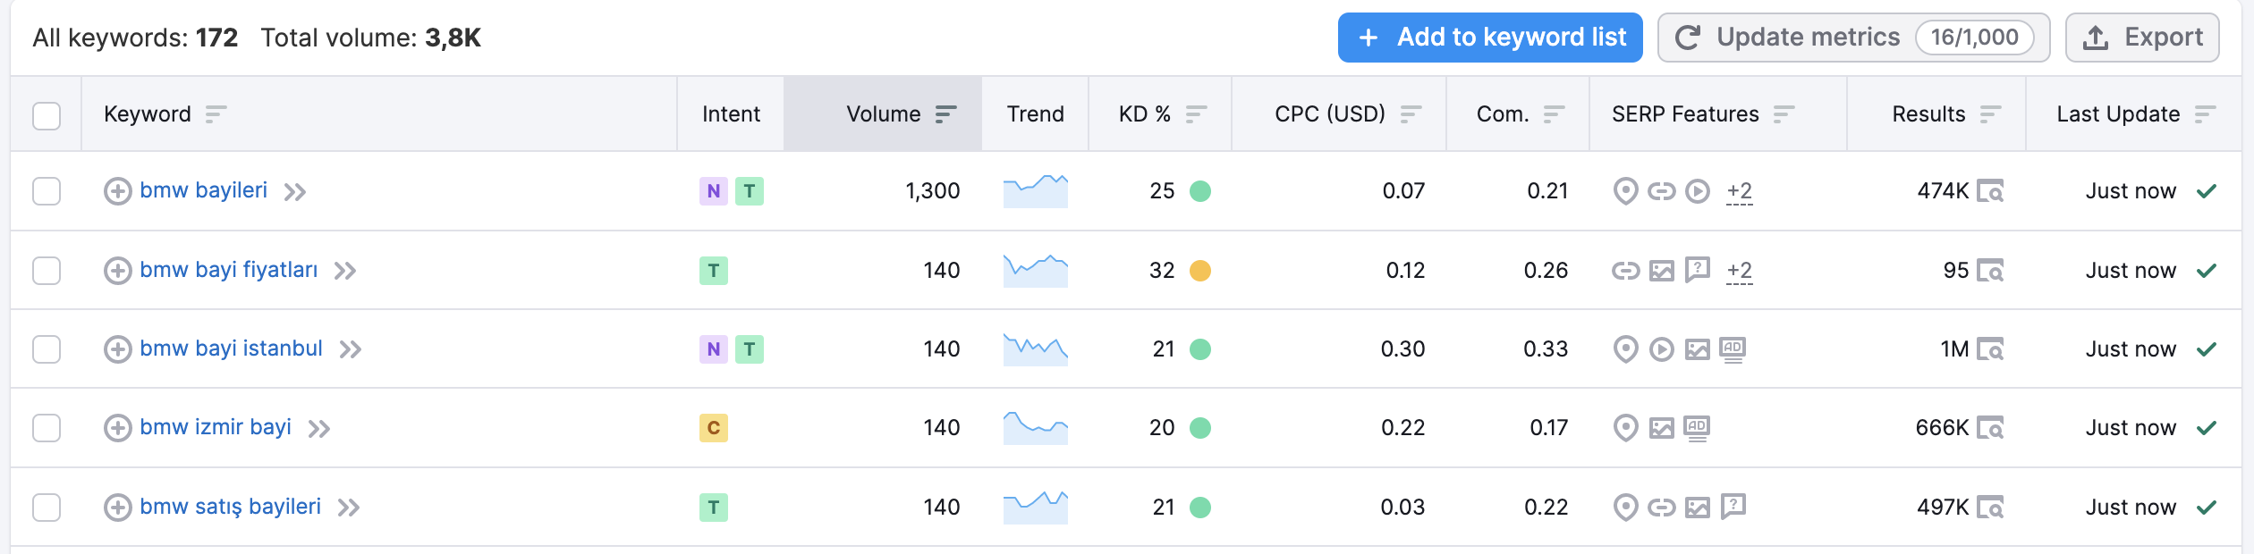This screenshot has width=2254, height=554.
Task: View SERP results for bmw satış bayileri (497K)
Action: [x=1990, y=508]
